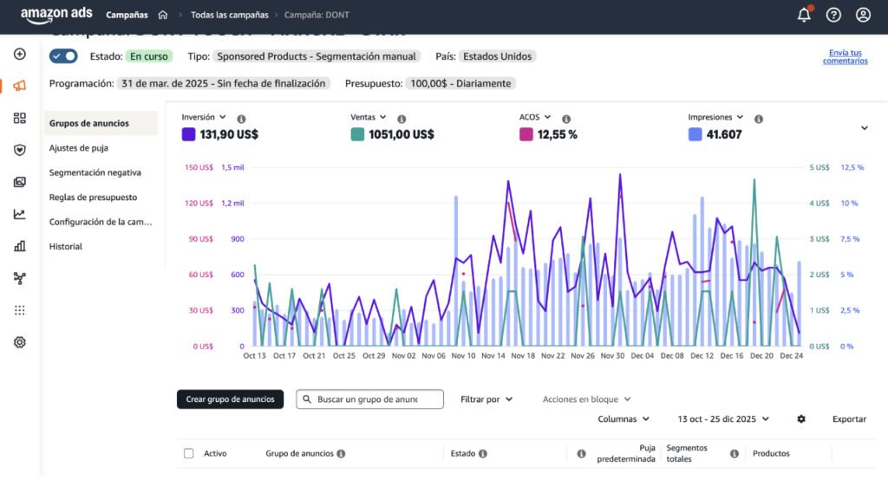Image resolution: width=888 pixels, height=499 pixels.
Task: Open the date range 13 oct - 25 dic 2025
Action: coord(723,419)
